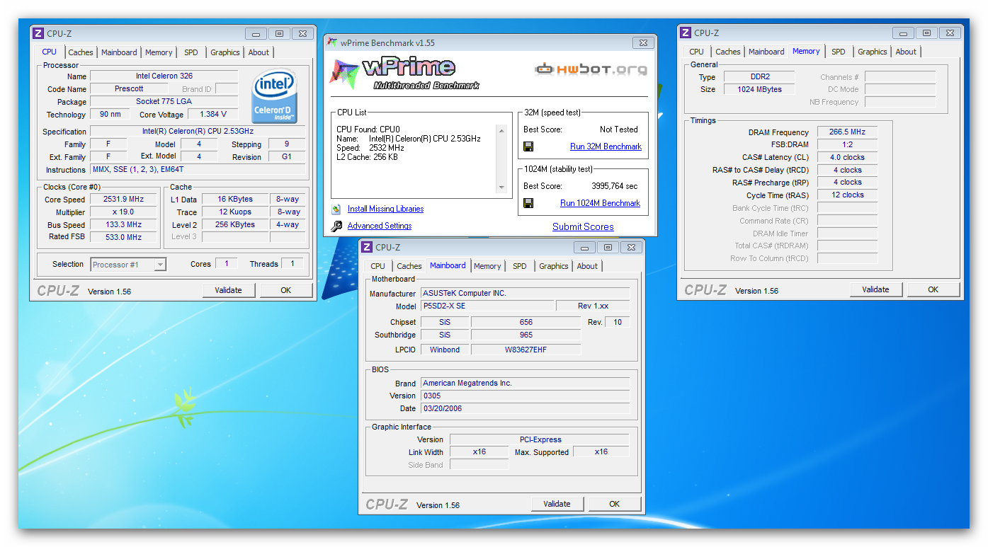Click the LPCIO value W83627EHF
This screenshot has width=988, height=547.
tap(526, 350)
